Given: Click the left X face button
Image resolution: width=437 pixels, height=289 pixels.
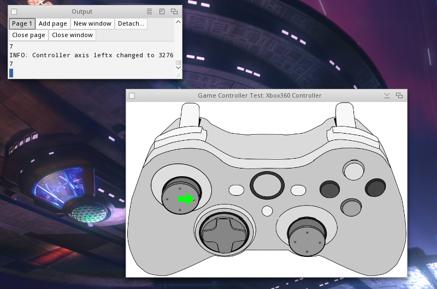Looking at the screenshot, I should coord(330,189).
